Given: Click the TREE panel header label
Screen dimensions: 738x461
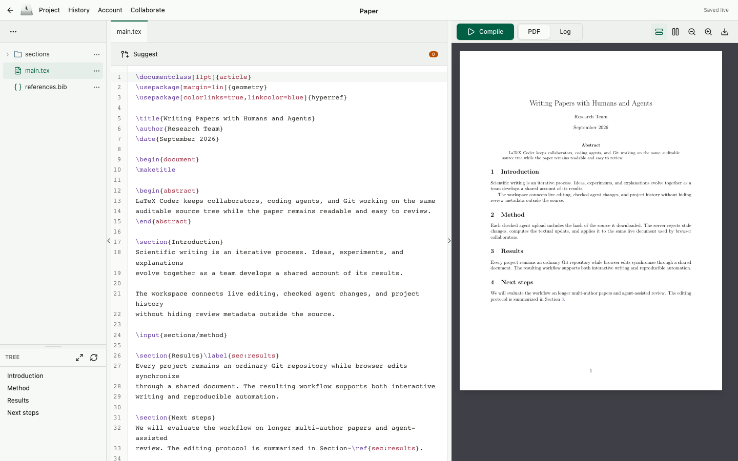Looking at the screenshot, I should point(12,358).
